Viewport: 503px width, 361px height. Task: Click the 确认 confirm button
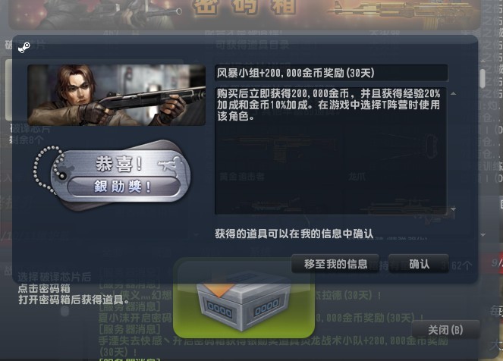(x=419, y=264)
